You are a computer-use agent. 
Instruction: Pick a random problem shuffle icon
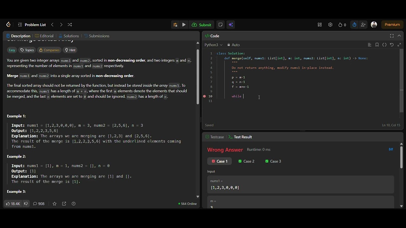click(70, 25)
